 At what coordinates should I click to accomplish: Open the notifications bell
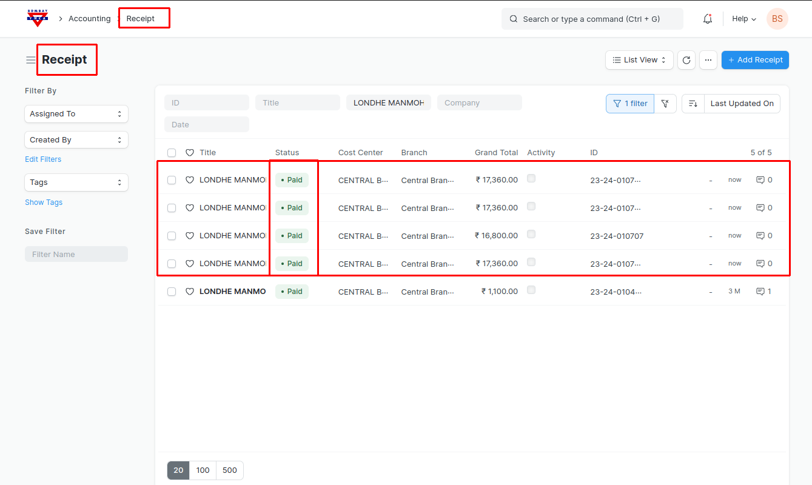707,19
